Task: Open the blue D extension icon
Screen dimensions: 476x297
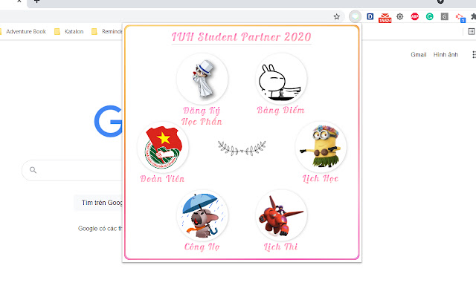Action: pos(370,16)
